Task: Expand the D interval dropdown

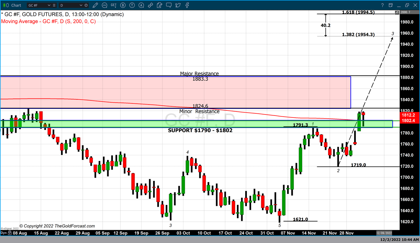Action: [81, 5]
